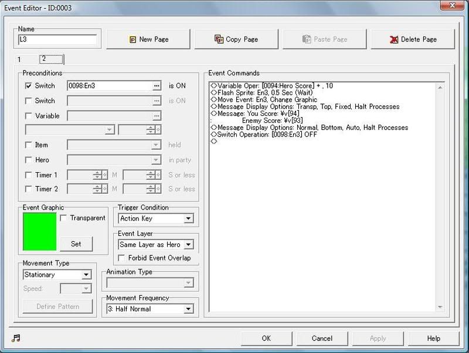Image resolution: width=469 pixels, height=353 pixels.
Task: Browse switch list for 0098:En3 precondition
Action: 157,86
